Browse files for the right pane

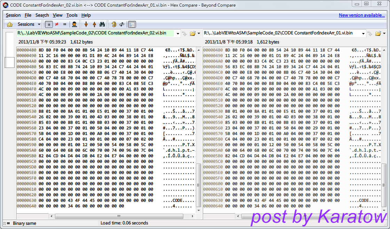click(x=378, y=34)
